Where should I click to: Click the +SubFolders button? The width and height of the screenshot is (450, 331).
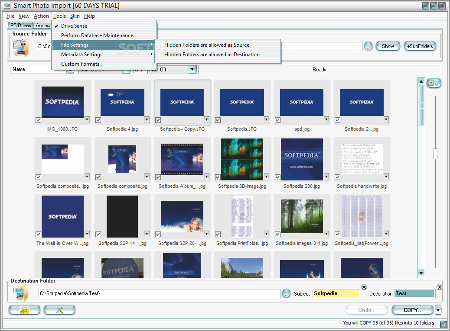click(420, 46)
